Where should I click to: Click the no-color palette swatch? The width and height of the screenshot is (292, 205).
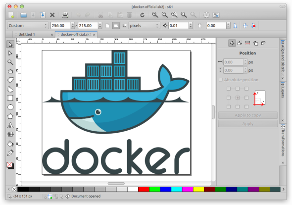pos(14,189)
